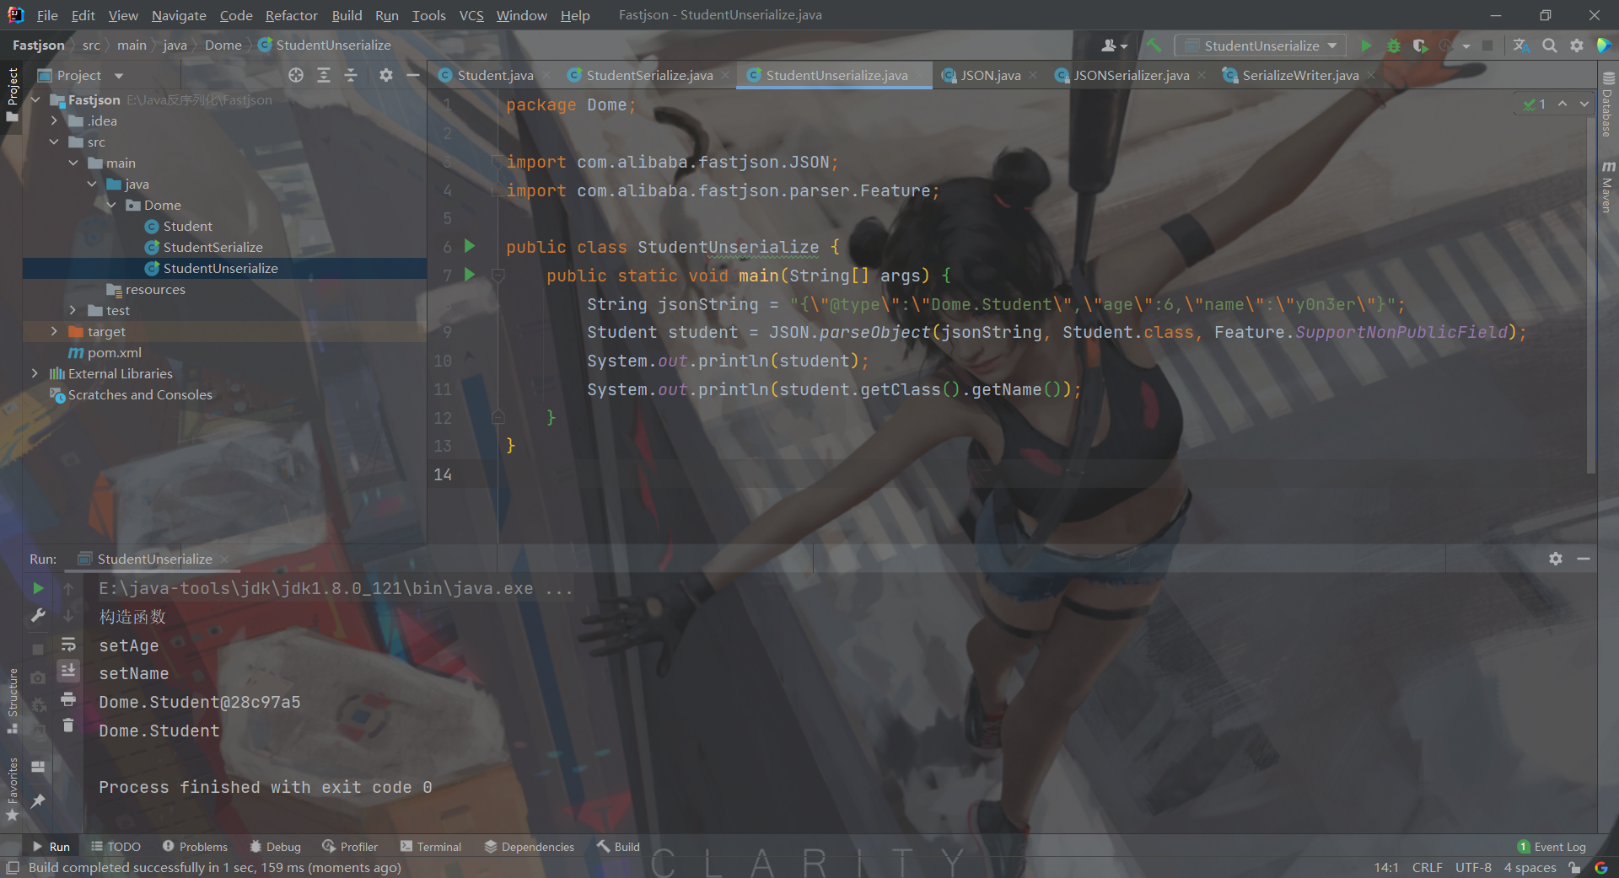Toggle the Project tool window side tab
The width and height of the screenshot is (1619, 878).
point(12,94)
